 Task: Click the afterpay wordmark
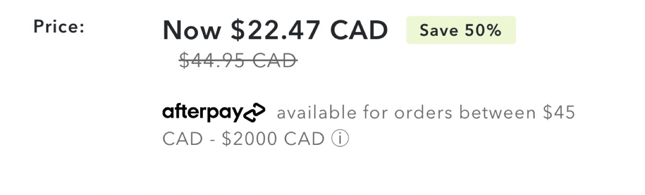coord(202,112)
